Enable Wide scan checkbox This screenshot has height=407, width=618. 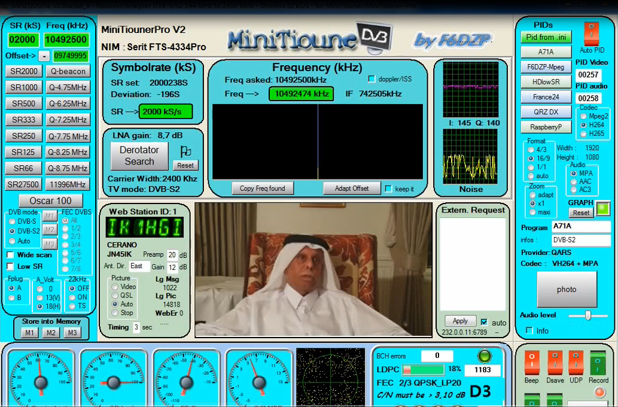pyautogui.click(x=11, y=255)
